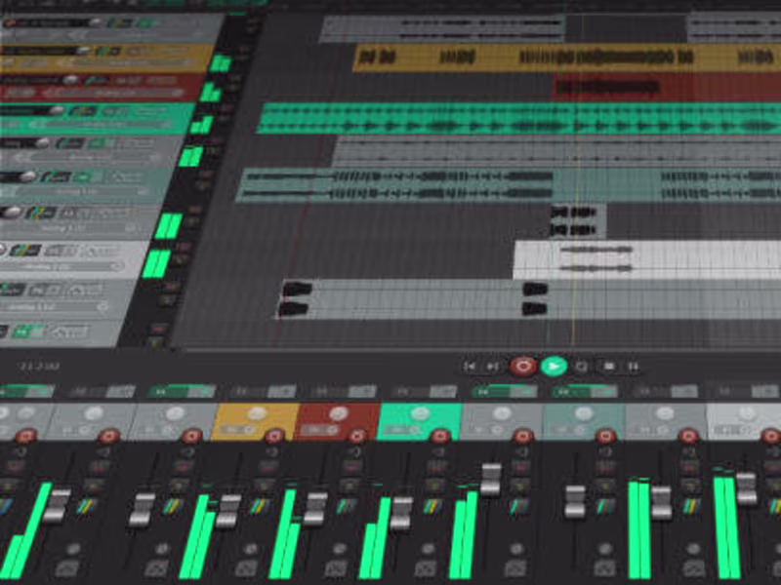
Task: Select the bright white audio clip in timeline
Action: coord(647,259)
